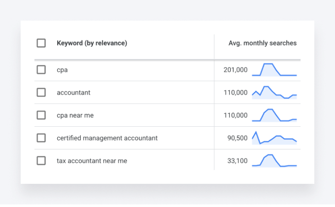Sort by 'Keyword (by relevance)' column header
Viewport: 335px width, 207px height.
click(x=92, y=43)
